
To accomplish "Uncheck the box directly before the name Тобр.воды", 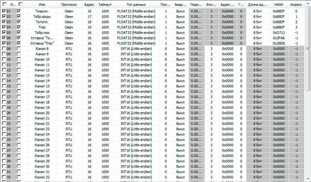I will [19, 16].
